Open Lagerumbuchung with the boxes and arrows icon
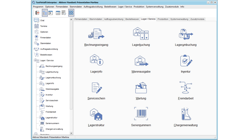 [186, 34]
